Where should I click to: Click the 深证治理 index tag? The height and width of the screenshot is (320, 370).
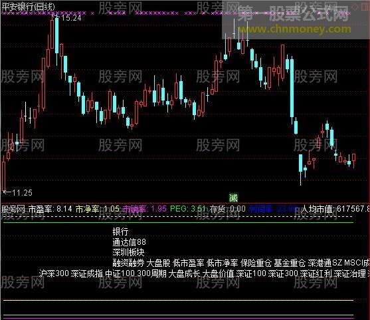[x=349, y=273]
